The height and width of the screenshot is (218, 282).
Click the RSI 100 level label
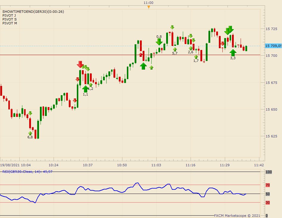(x=269, y=172)
